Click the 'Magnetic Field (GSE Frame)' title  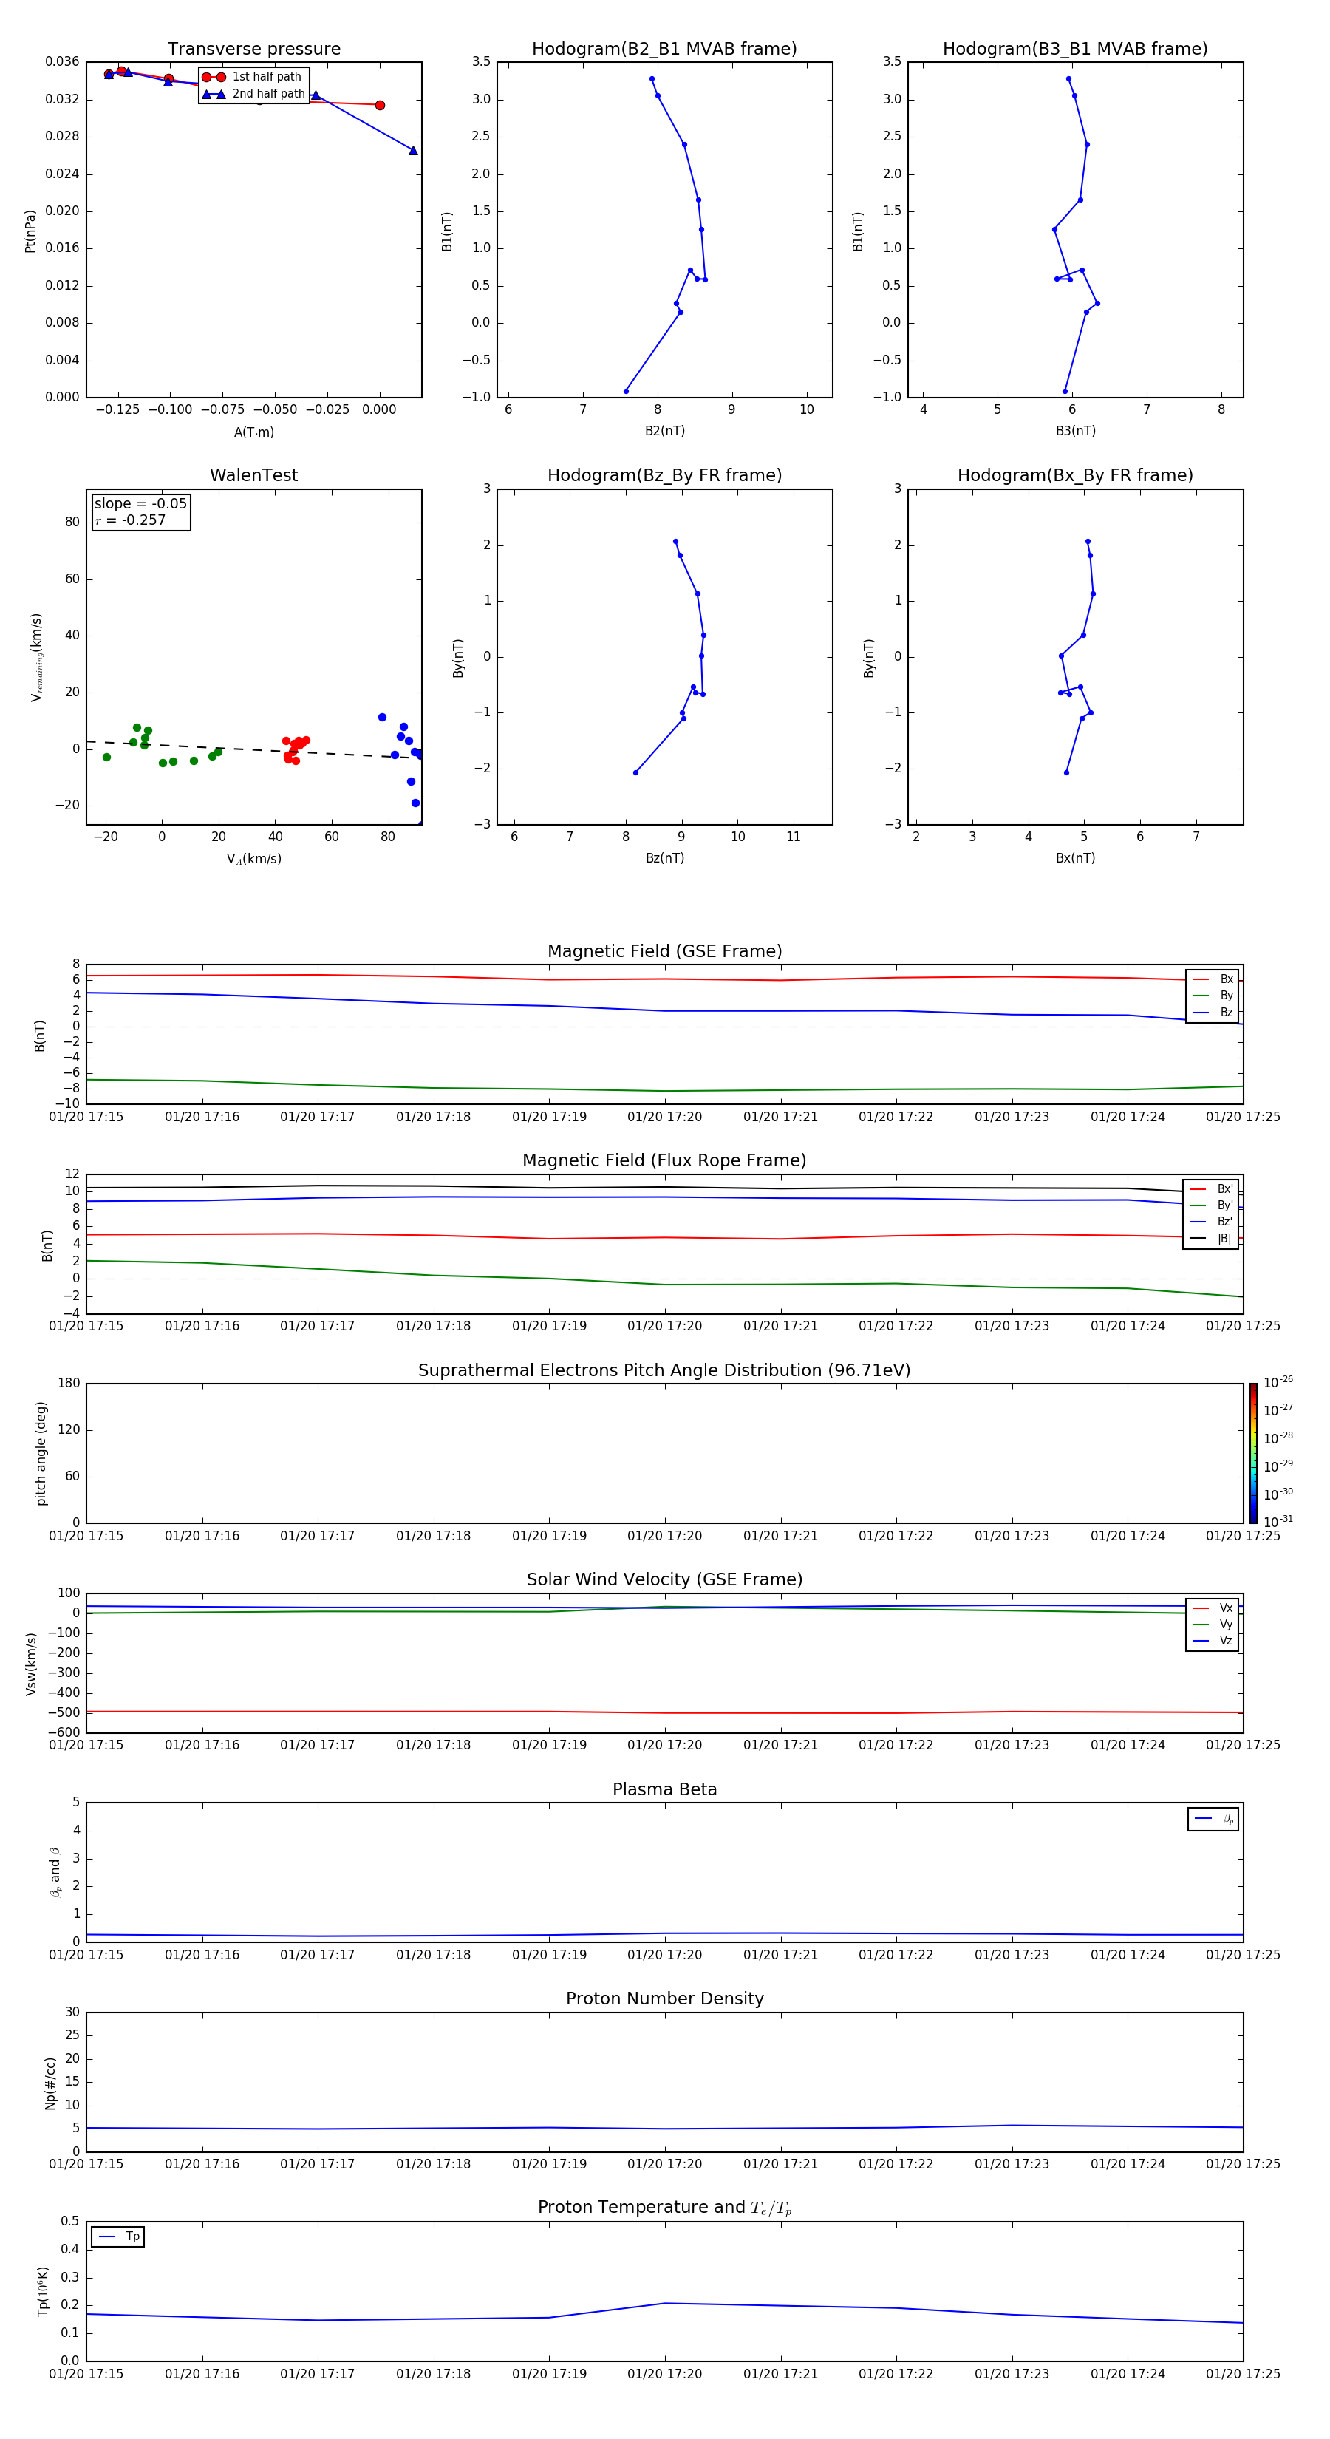click(664, 951)
